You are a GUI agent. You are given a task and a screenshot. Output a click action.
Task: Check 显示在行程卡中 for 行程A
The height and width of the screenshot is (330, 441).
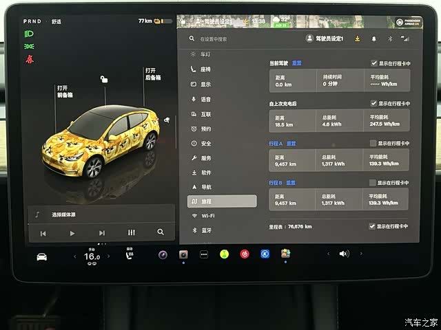click(x=373, y=143)
